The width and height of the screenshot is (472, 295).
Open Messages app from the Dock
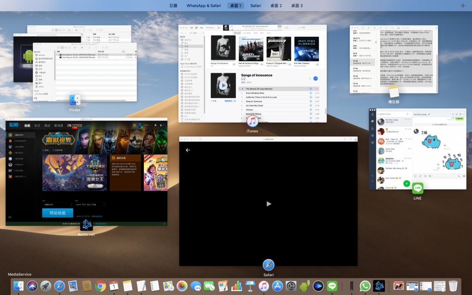point(195,286)
